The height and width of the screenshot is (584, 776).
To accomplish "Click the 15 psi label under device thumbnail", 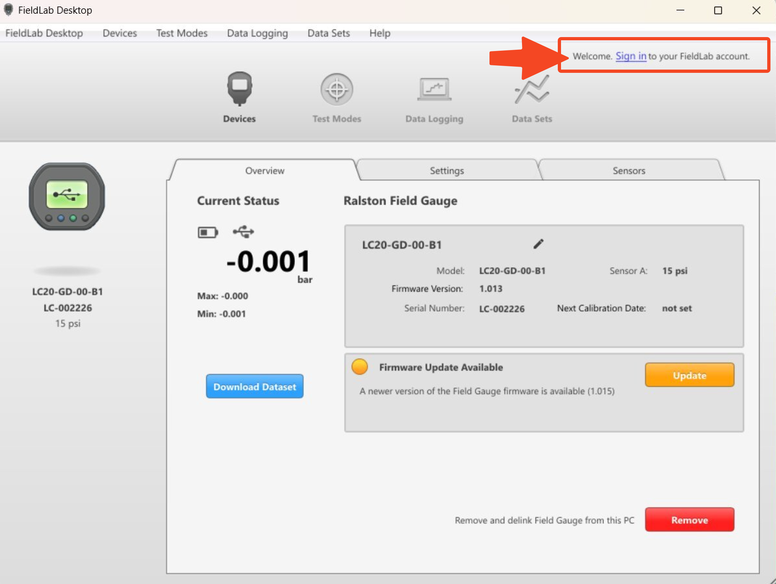I will pyautogui.click(x=67, y=324).
